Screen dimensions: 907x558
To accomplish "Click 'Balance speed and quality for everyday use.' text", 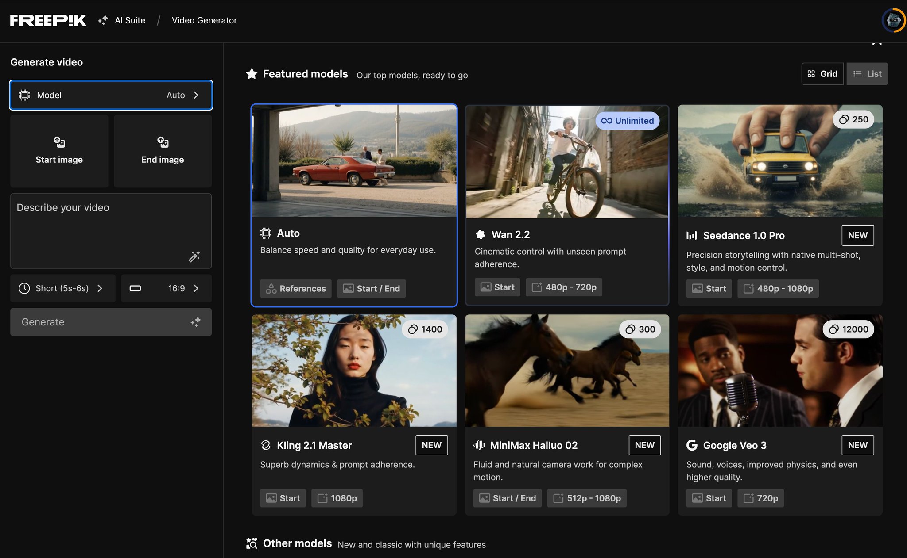I will (x=348, y=250).
